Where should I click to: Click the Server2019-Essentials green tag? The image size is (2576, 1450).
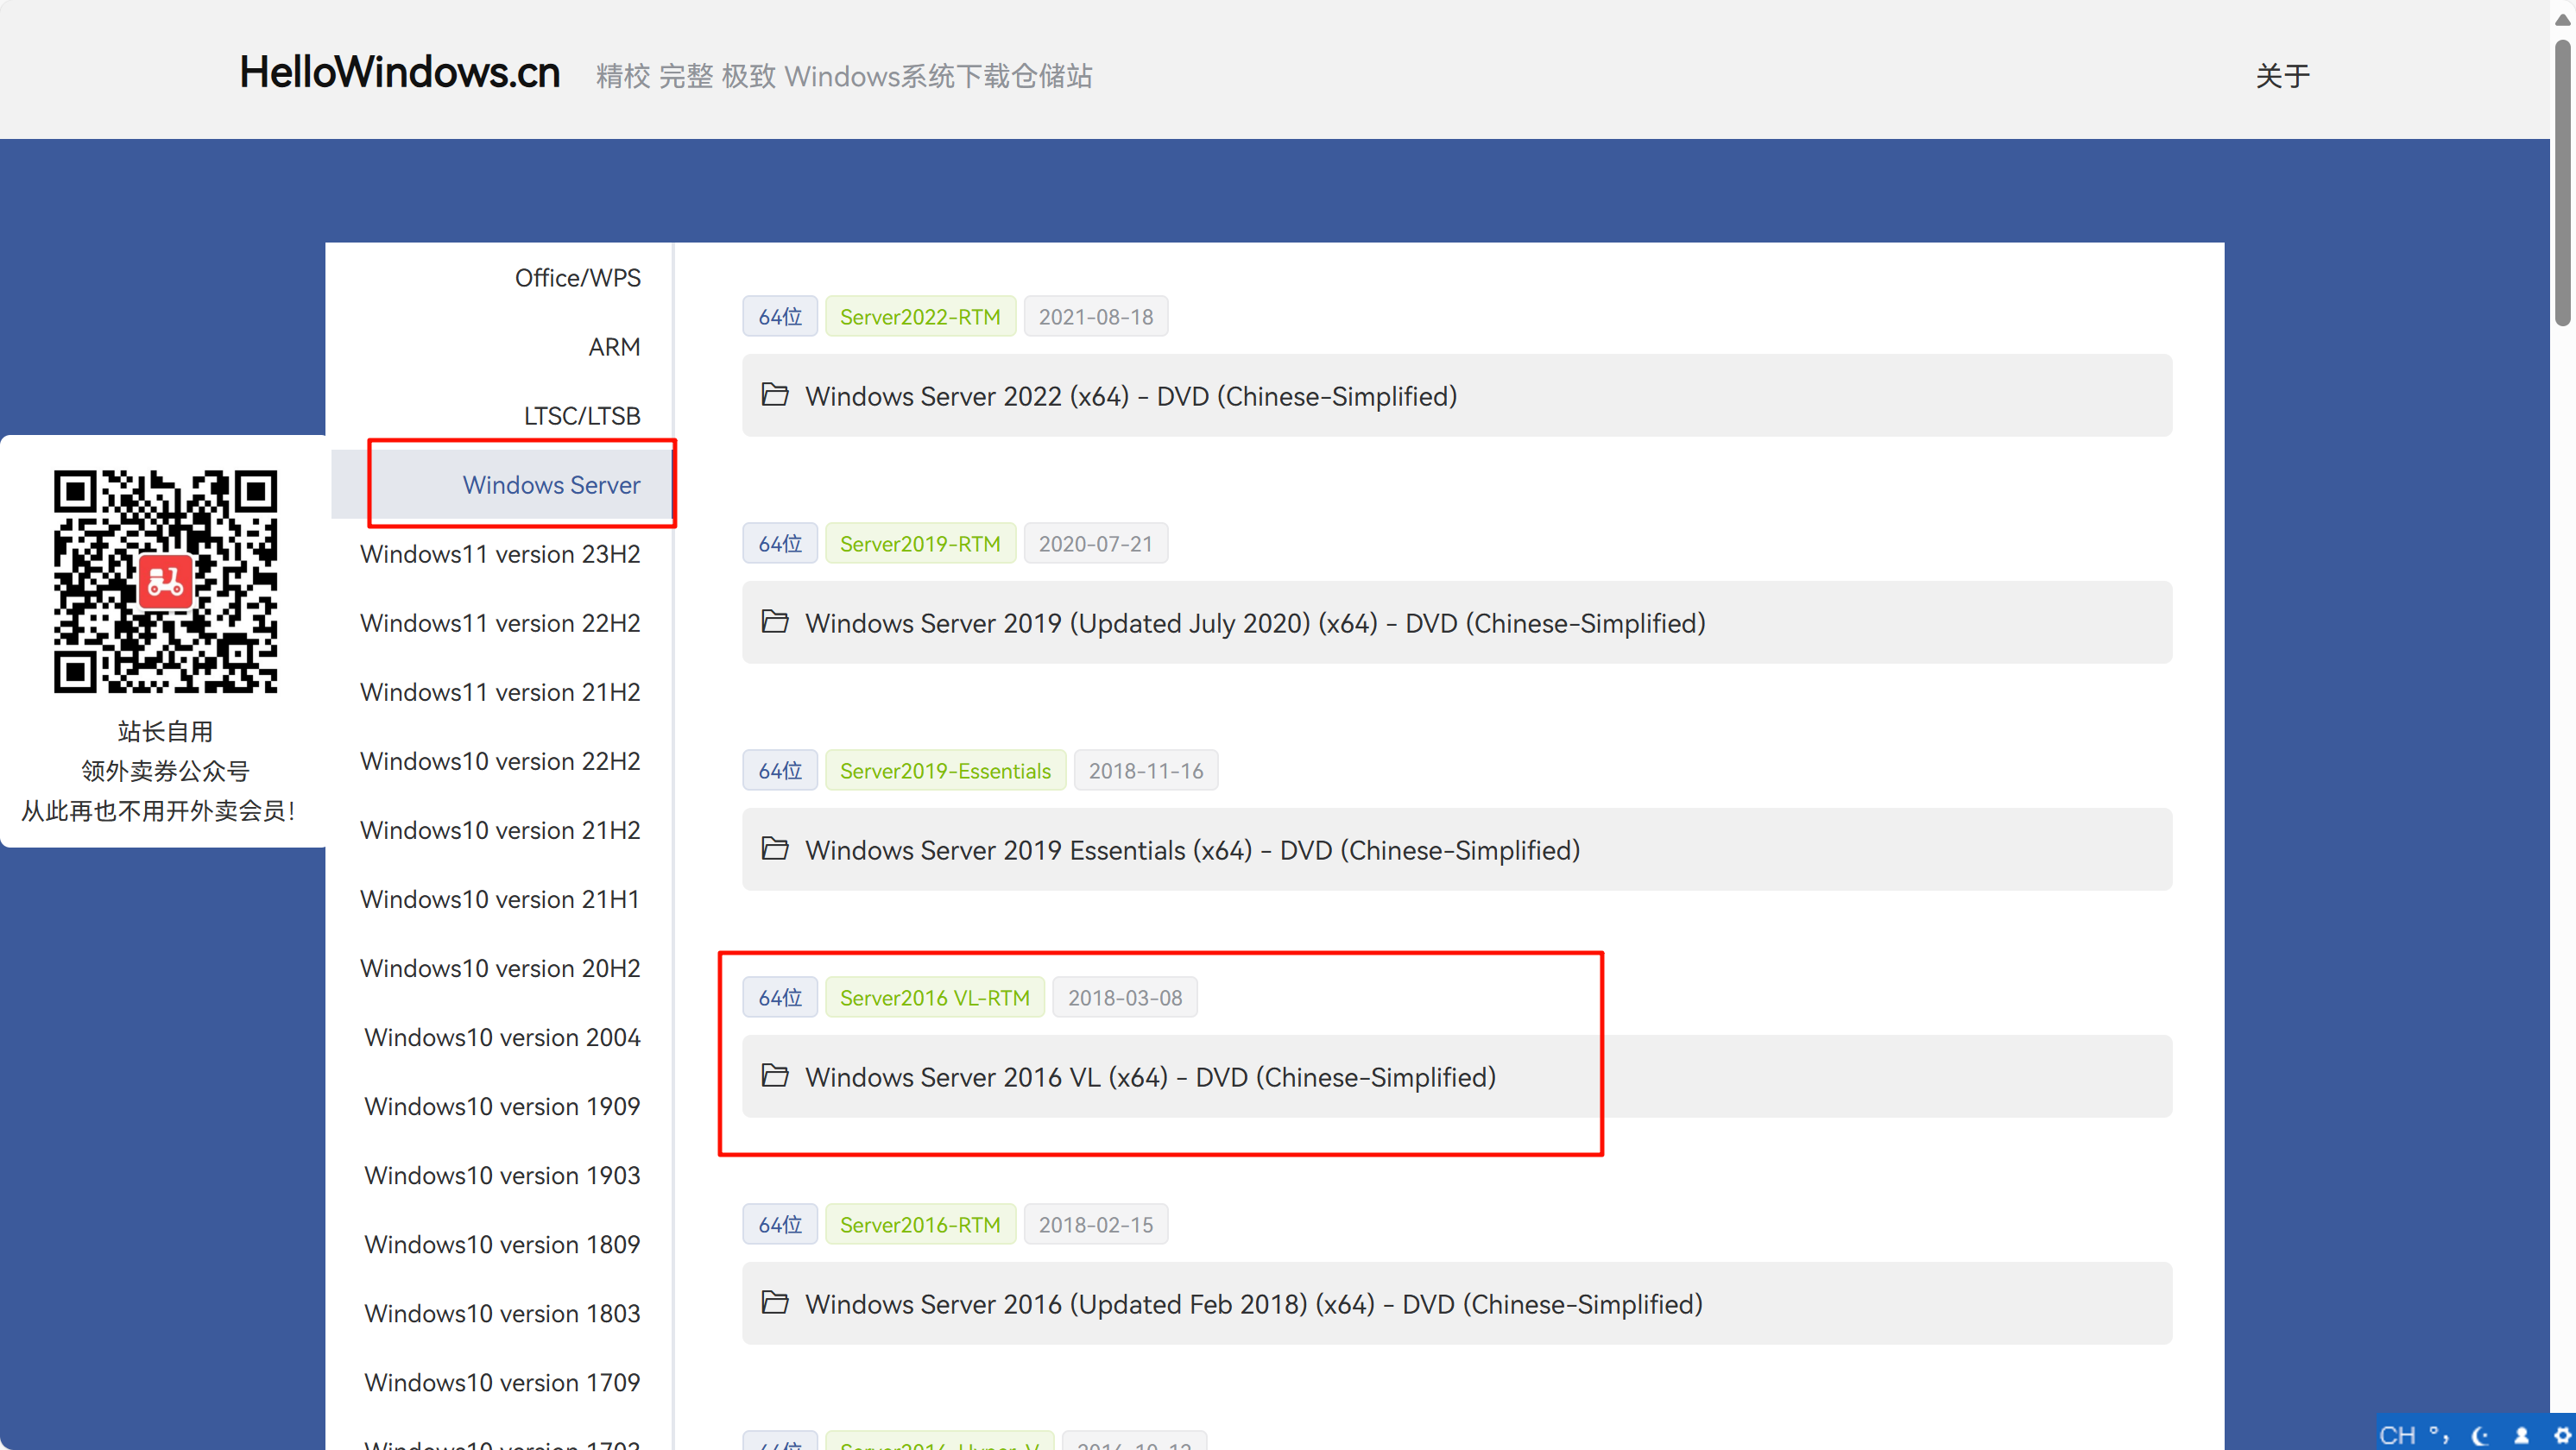[945, 770]
